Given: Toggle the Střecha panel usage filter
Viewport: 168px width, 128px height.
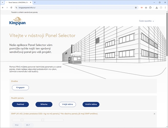Looking at the screenshot, I should pyautogui.click(x=44, y=104).
